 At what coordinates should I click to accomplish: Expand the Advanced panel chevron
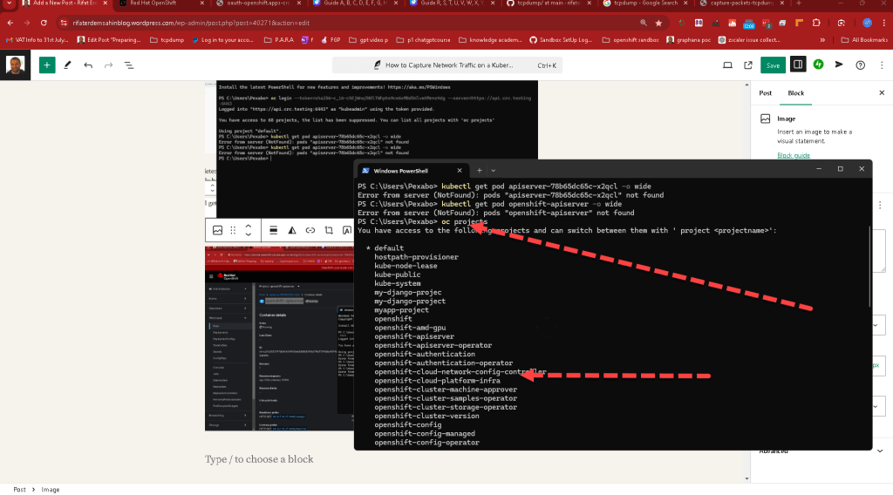tap(880, 451)
